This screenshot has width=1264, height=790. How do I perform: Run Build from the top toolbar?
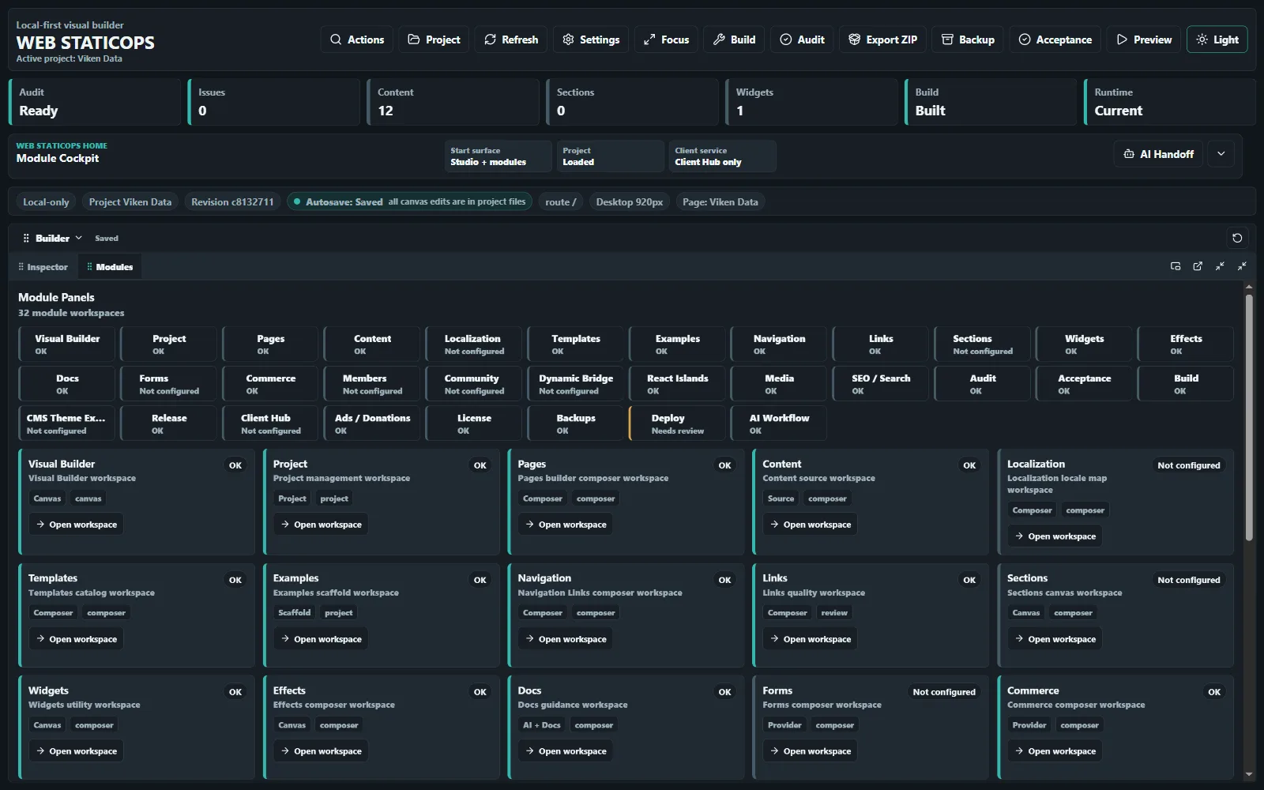[x=734, y=39]
